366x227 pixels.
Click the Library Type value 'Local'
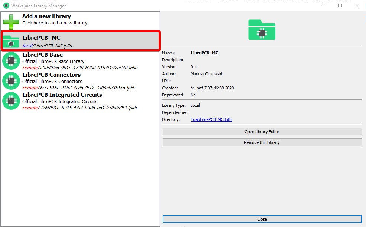pyautogui.click(x=195, y=105)
